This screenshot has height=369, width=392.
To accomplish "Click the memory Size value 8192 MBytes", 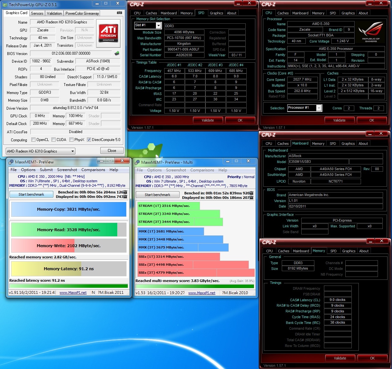I will tap(298, 269).
